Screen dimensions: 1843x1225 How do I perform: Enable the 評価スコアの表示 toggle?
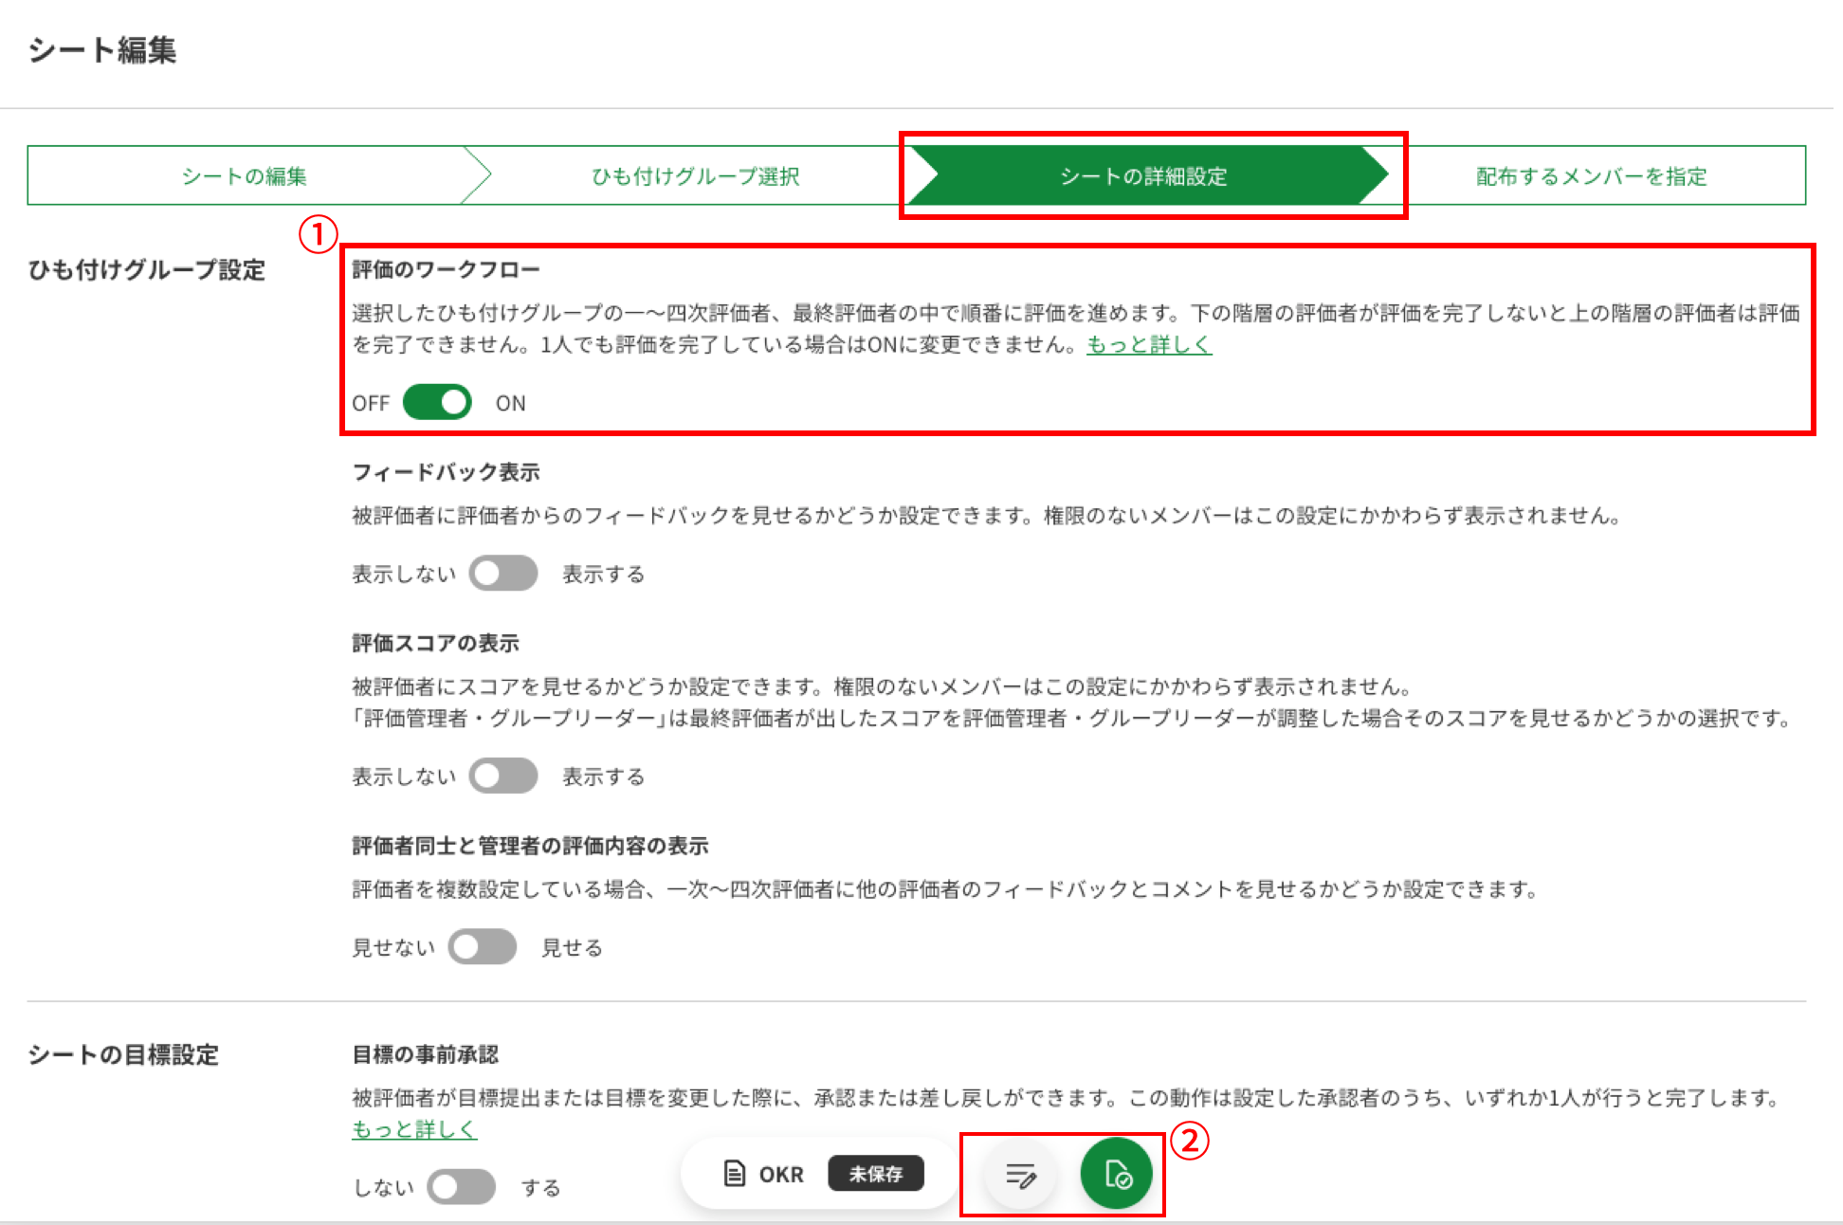(x=502, y=777)
